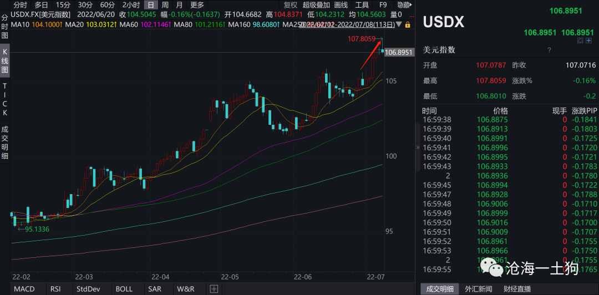Open the 更多 period options dropdown
The width and height of the screenshot is (599, 295).
click(197, 5)
